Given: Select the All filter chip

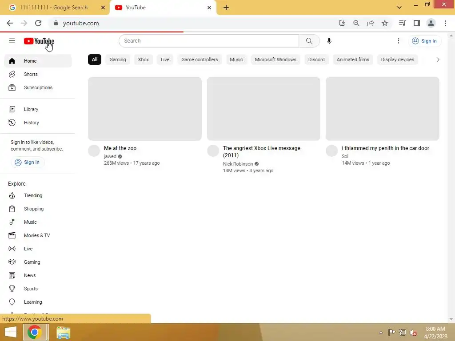Looking at the screenshot, I should 95,59.
